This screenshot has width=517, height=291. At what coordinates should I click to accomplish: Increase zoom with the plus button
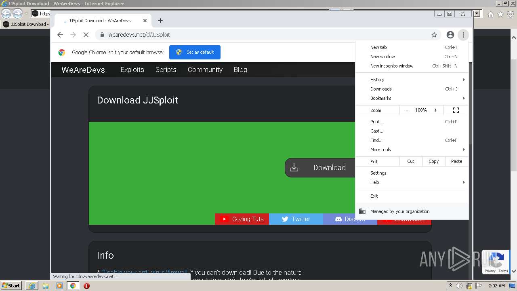coord(435,110)
